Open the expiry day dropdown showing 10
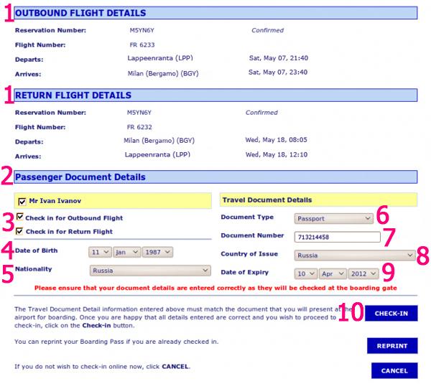The image size is (431, 384). [x=306, y=274]
